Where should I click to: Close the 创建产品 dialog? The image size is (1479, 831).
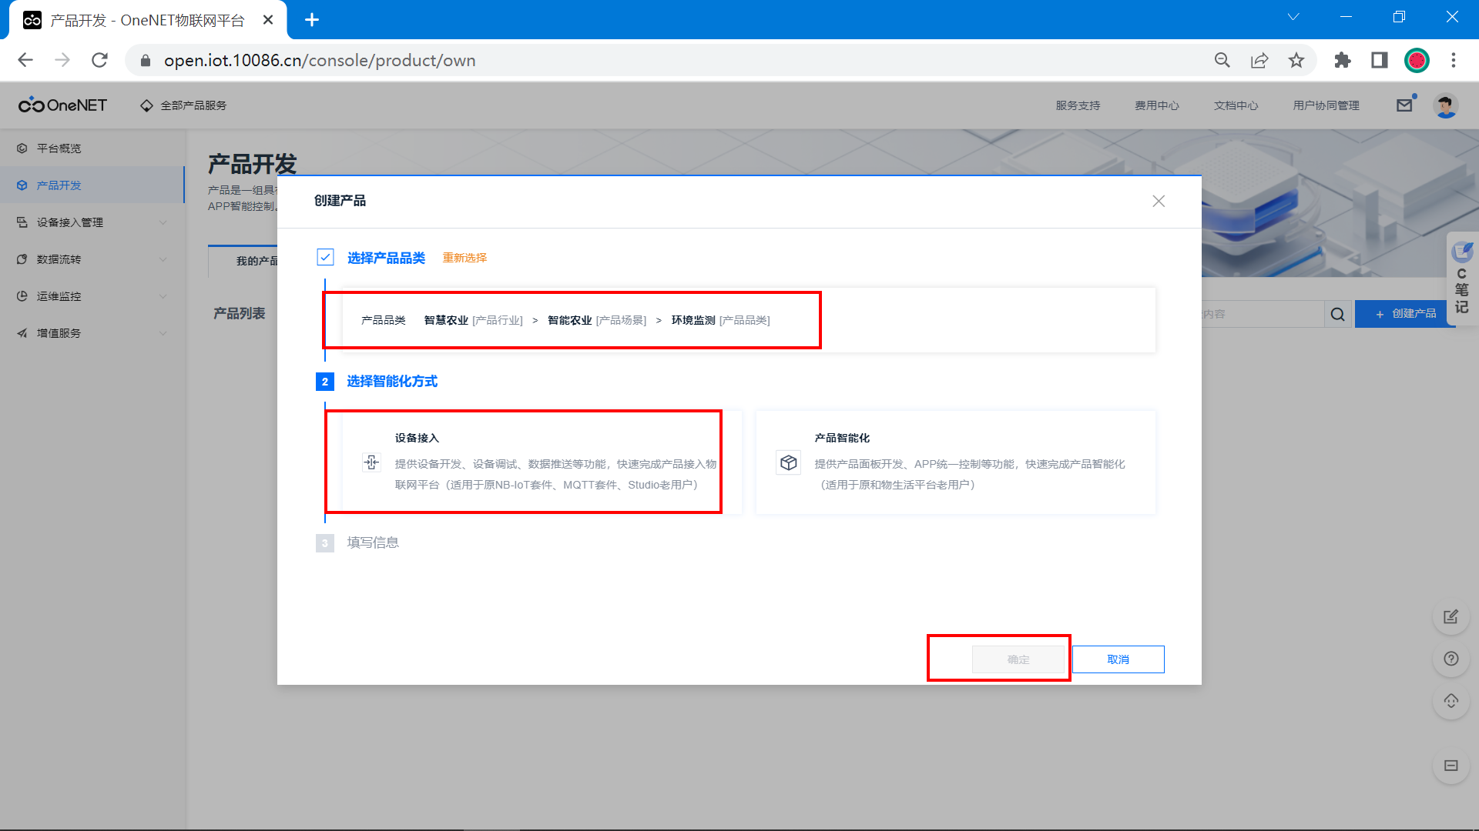[1159, 201]
